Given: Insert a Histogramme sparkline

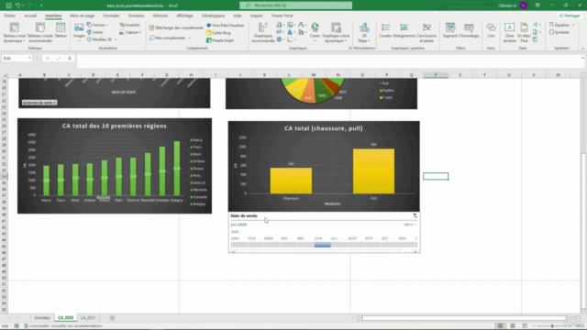Looking at the screenshot, I should (404, 30).
